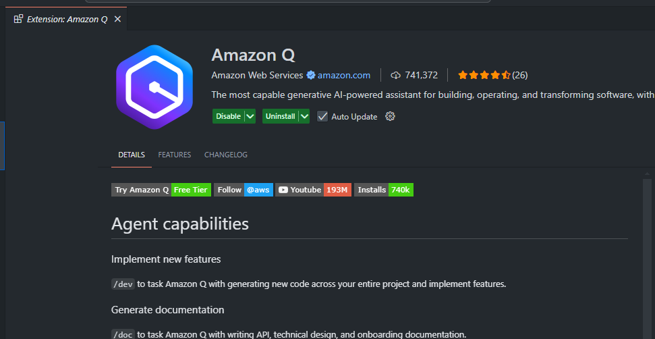Click the Amazon Web Services publisher name
Screen dimensions: 655x339
(257, 75)
